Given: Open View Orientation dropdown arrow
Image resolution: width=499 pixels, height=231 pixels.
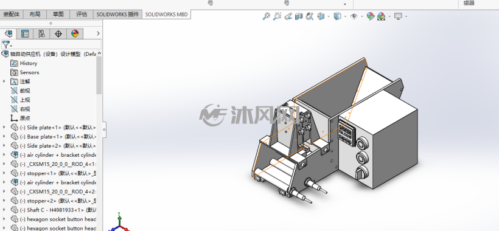Looking at the screenshot, I should [329, 16].
